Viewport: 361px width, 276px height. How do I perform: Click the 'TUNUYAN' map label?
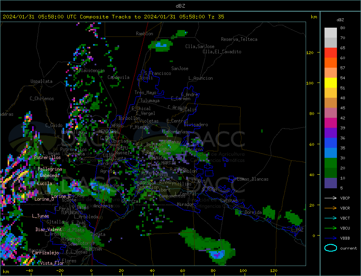coord(93,249)
